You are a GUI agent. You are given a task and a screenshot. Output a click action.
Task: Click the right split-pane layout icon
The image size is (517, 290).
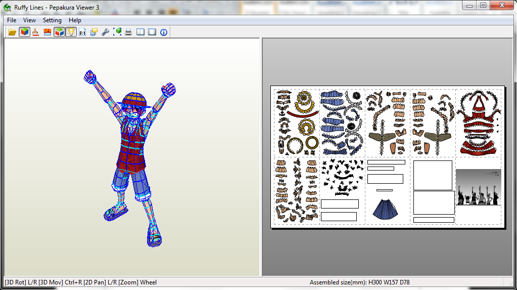[x=152, y=32]
